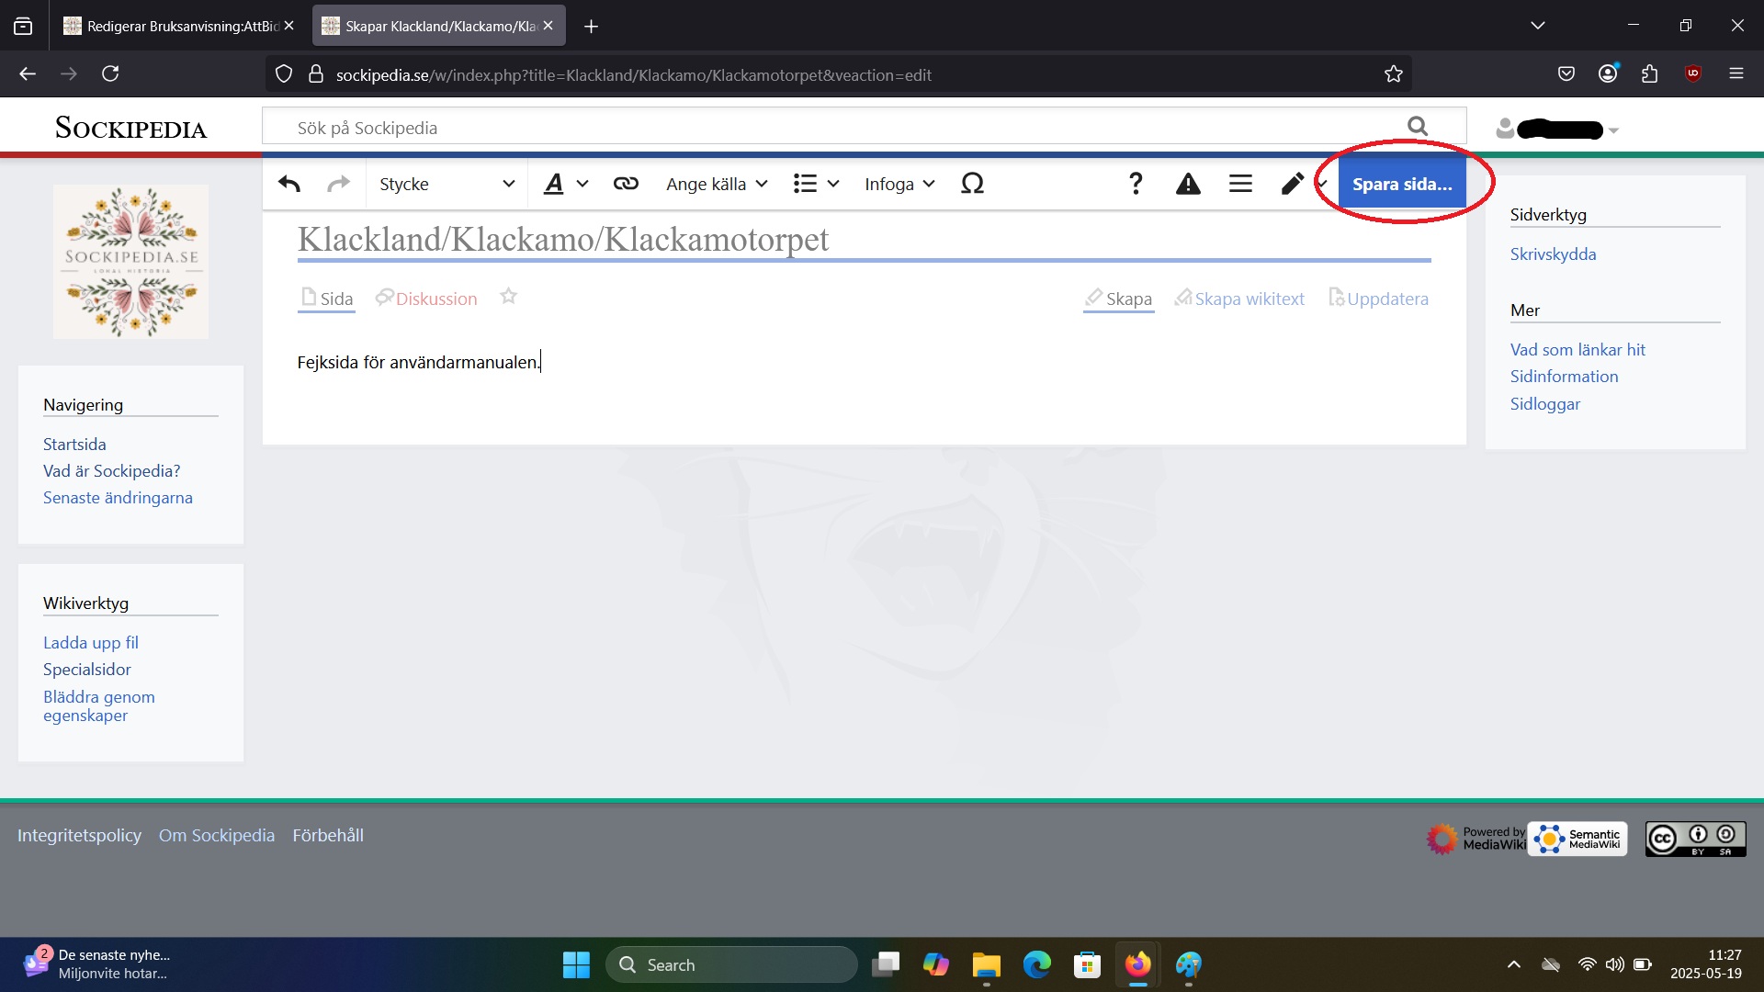The width and height of the screenshot is (1764, 992).
Task: Open the editor help question mark
Action: pos(1136,184)
